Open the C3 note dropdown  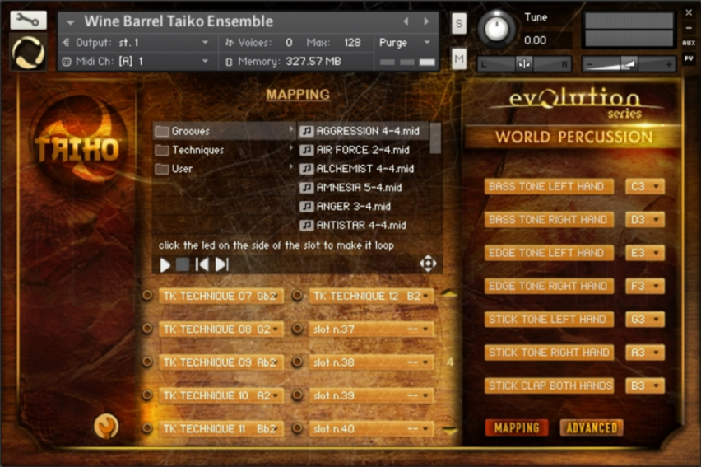[645, 186]
